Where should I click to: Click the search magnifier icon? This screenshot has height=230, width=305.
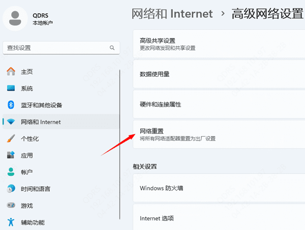click(112, 48)
